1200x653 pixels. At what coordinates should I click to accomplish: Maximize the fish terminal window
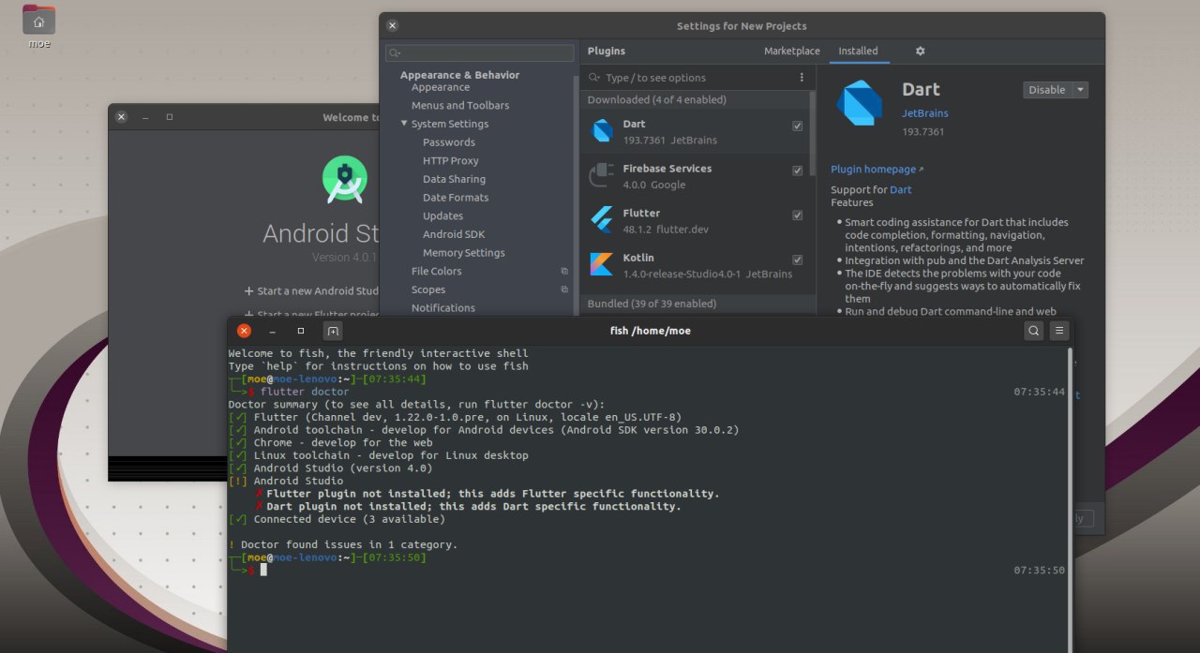pos(301,331)
